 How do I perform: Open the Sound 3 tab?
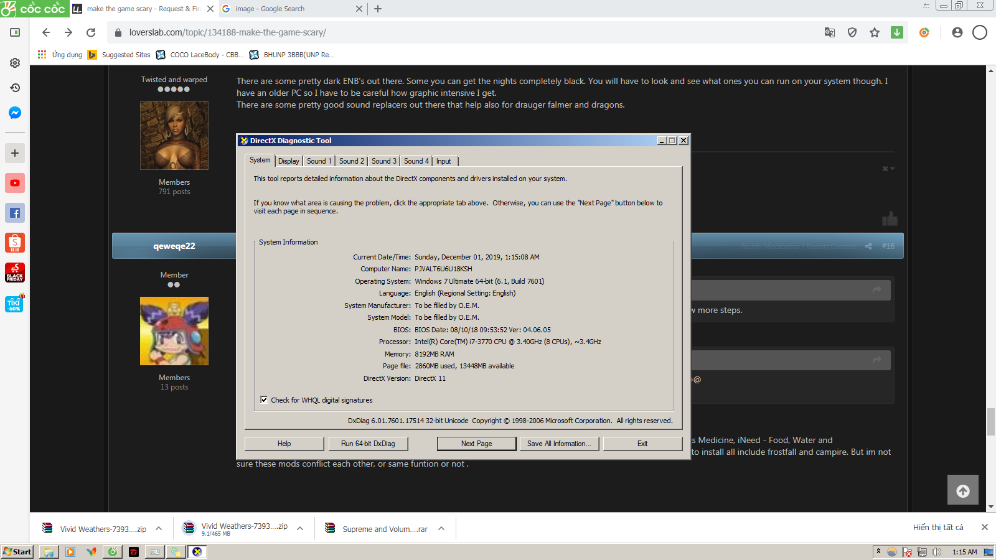point(383,161)
